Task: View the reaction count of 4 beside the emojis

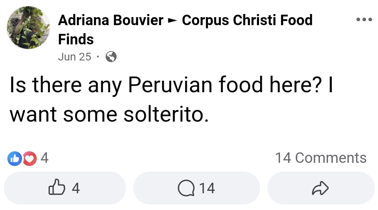Action: (x=44, y=158)
